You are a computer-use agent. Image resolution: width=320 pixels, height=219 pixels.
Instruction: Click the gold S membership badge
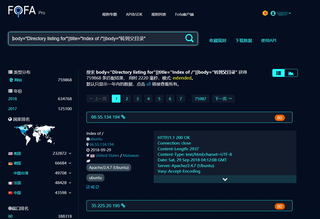pos(265,13)
